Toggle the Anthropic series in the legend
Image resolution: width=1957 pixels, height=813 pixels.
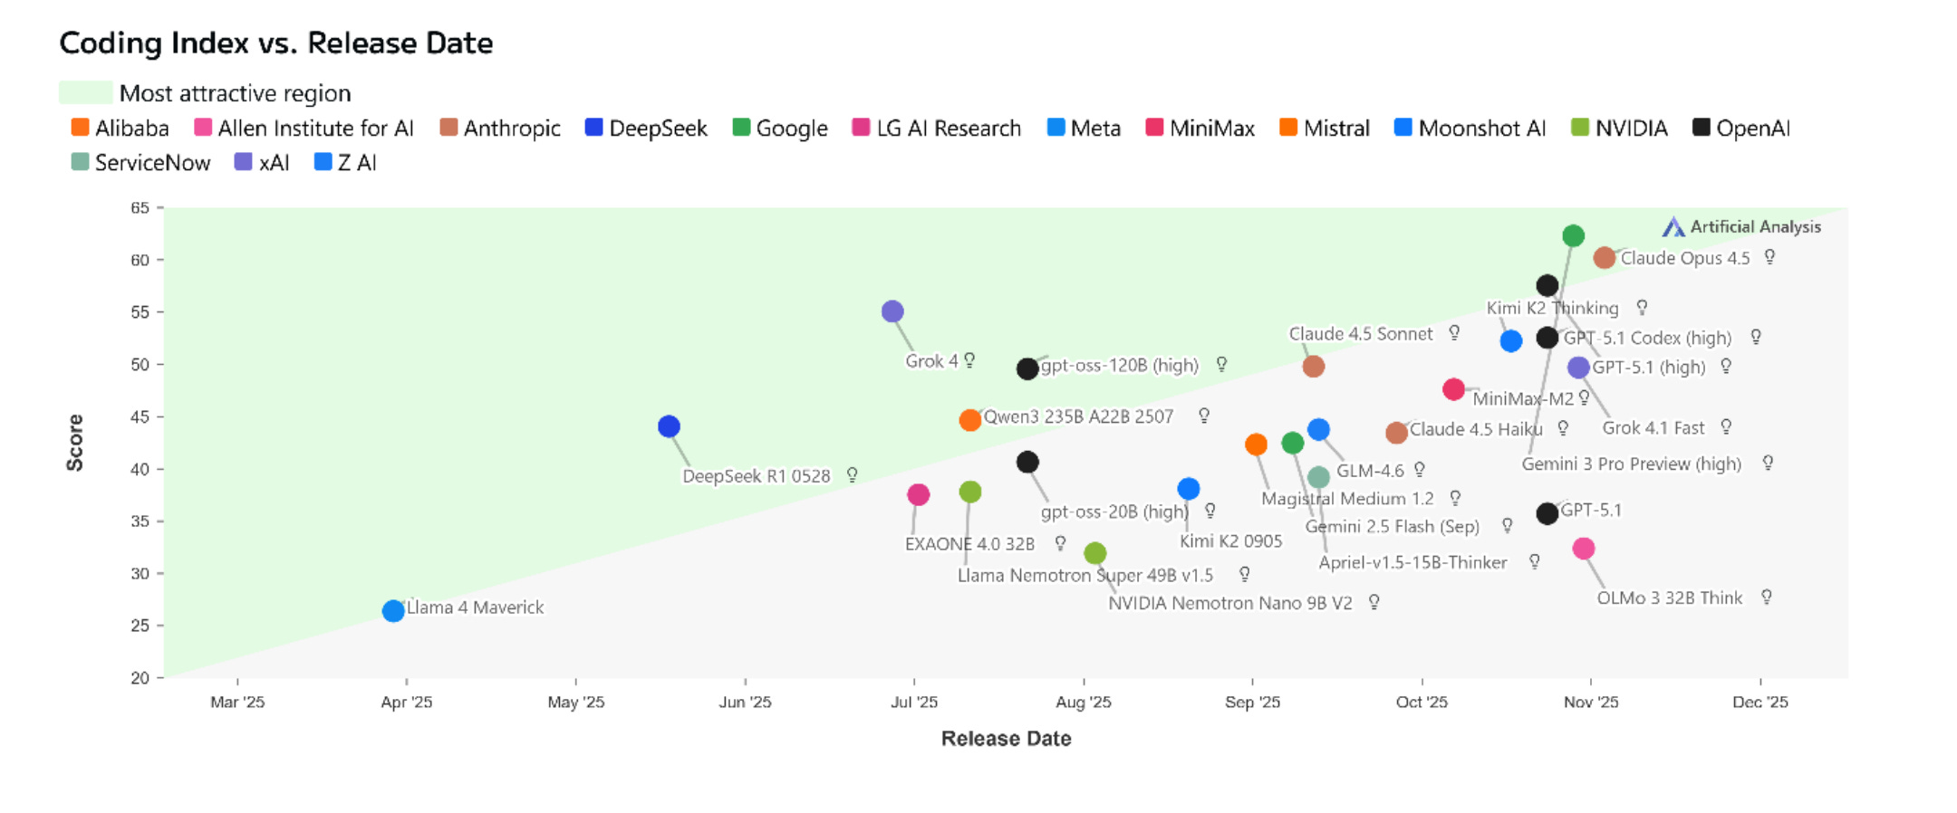(x=500, y=129)
